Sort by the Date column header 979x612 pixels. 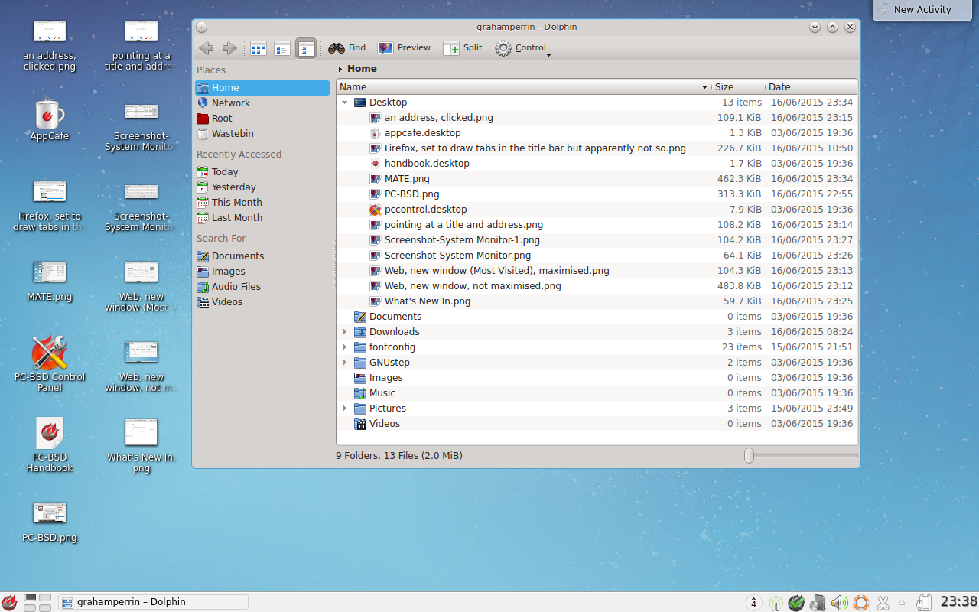pos(811,87)
